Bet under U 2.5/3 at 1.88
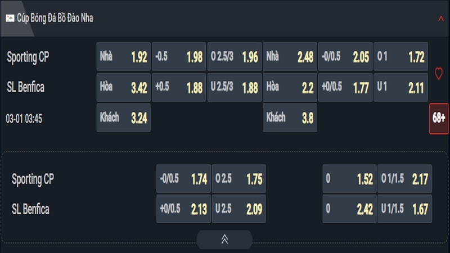 234,87
